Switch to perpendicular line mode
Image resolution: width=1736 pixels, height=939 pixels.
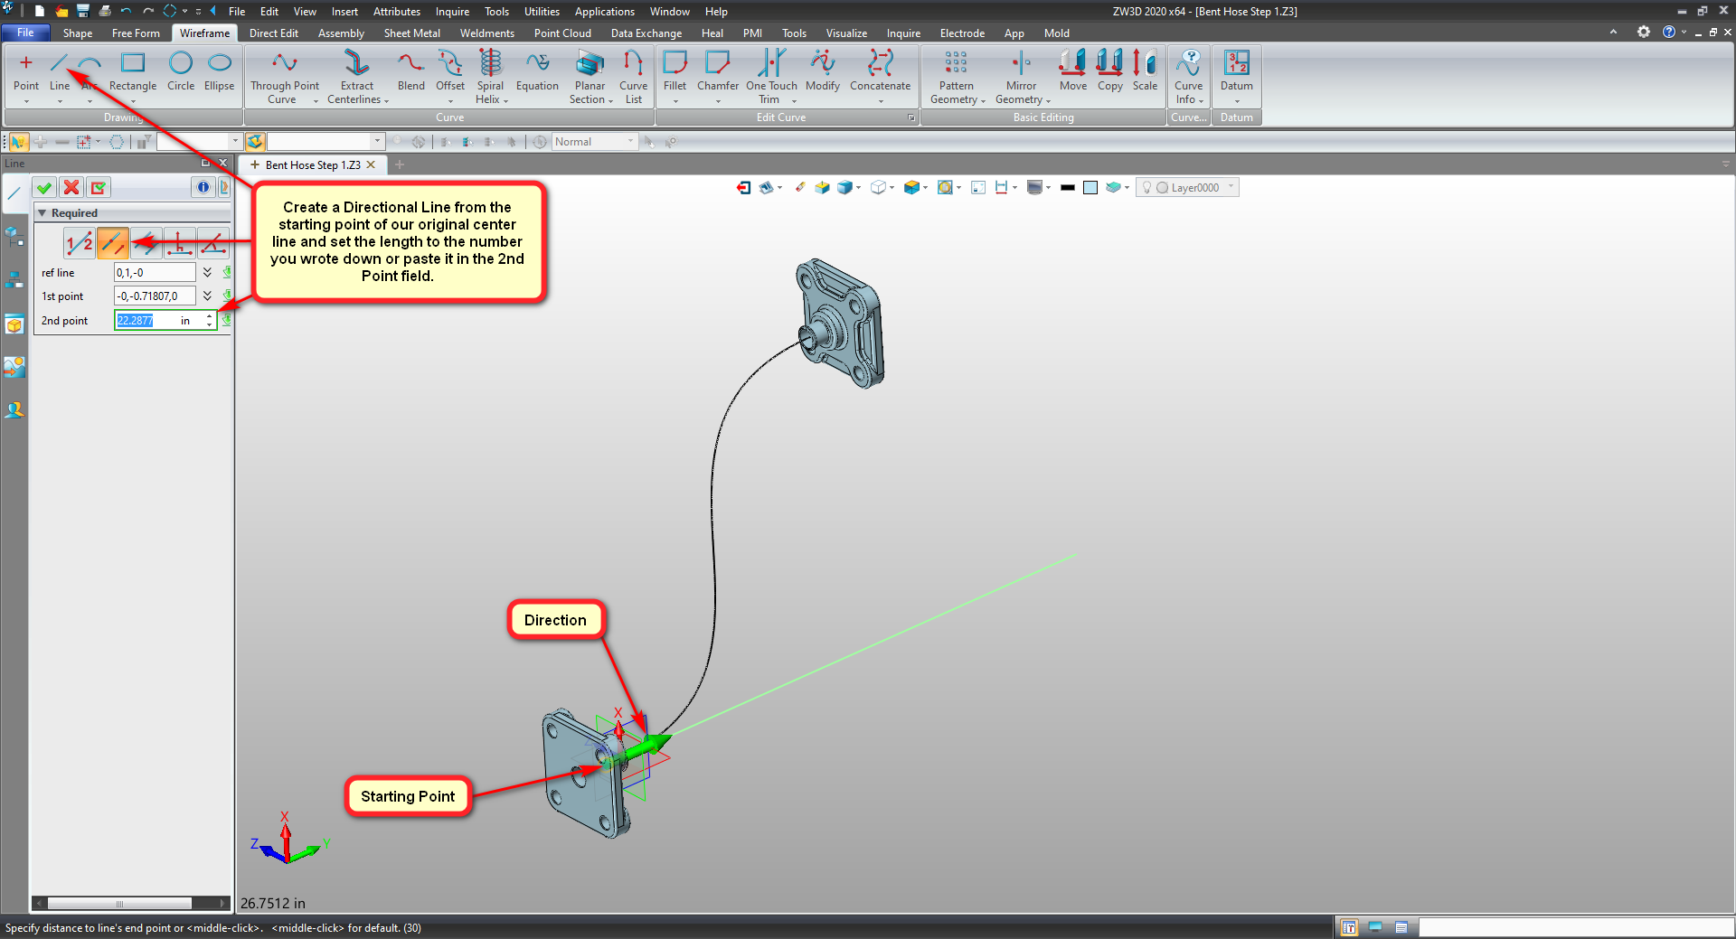(x=180, y=242)
